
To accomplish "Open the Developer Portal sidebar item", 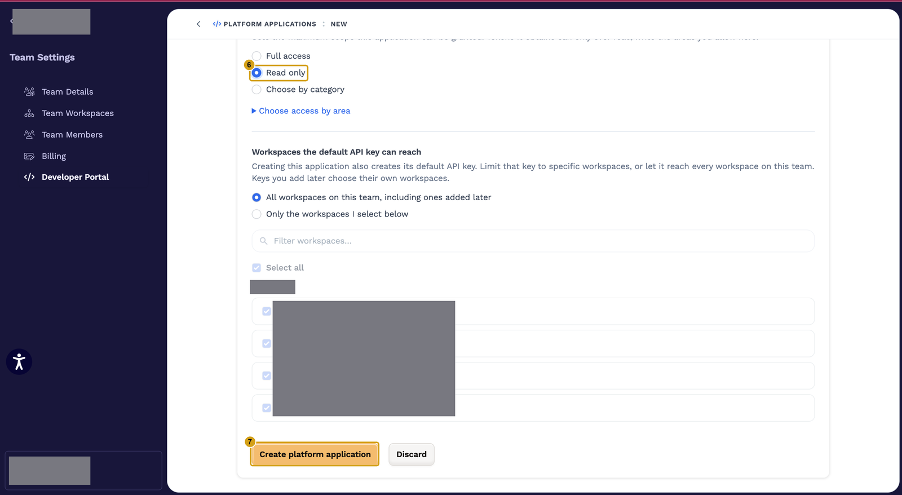I will 75,177.
